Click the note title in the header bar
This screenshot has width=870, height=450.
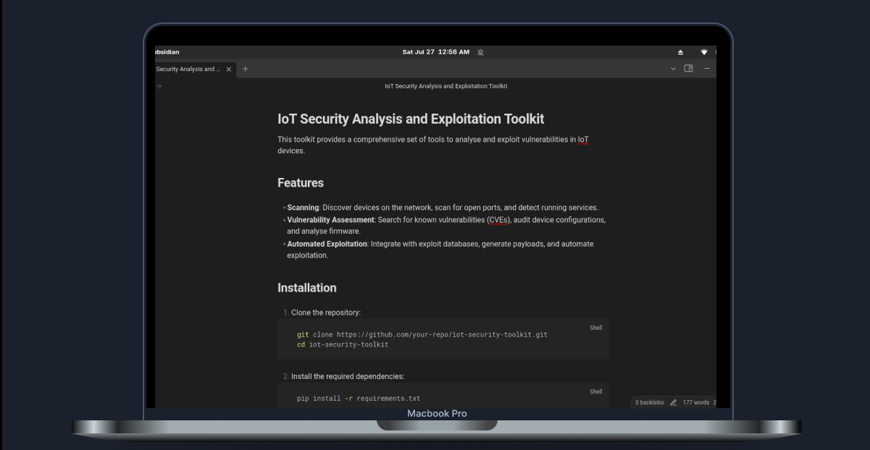click(446, 86)
